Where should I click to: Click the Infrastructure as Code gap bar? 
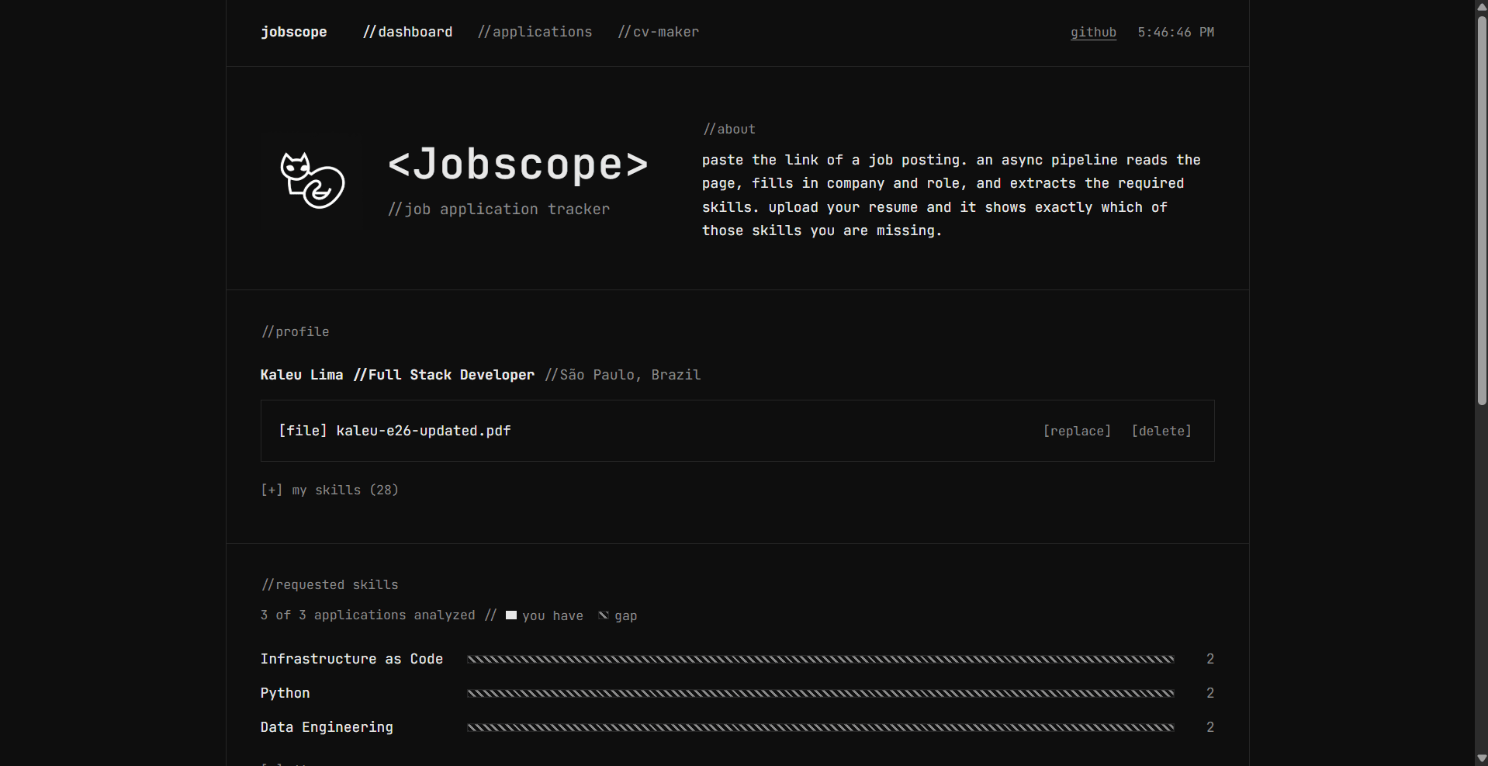click(821, 659)
